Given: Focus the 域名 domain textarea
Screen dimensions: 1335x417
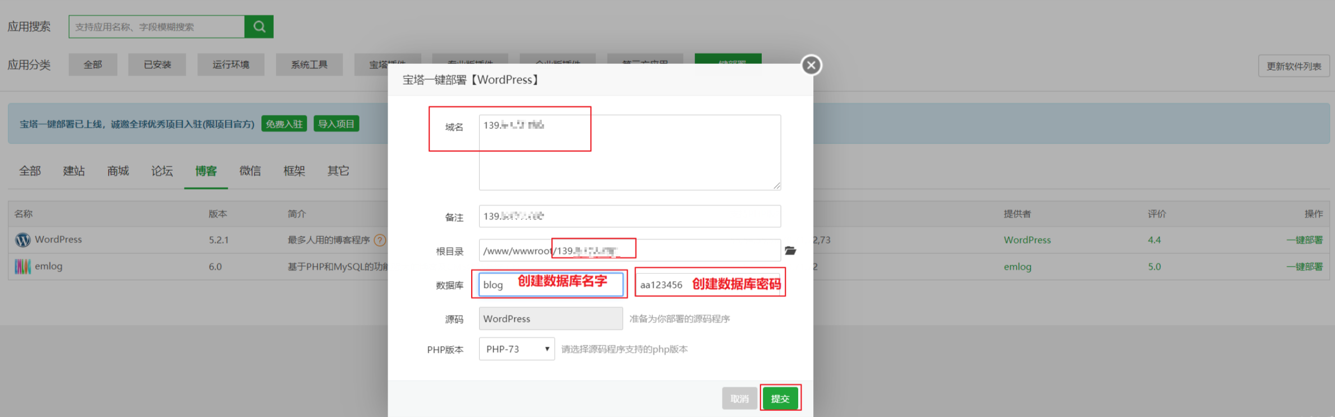Looking at the screenshot, I should click(630, 152).
